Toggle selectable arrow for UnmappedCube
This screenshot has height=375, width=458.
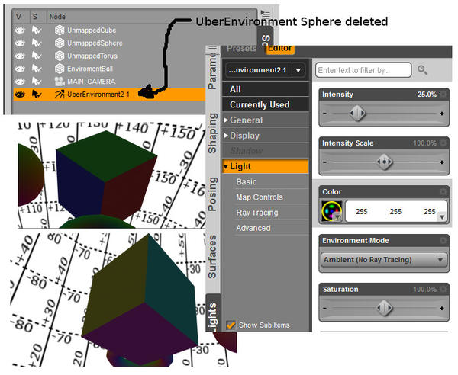click(37, 30)
